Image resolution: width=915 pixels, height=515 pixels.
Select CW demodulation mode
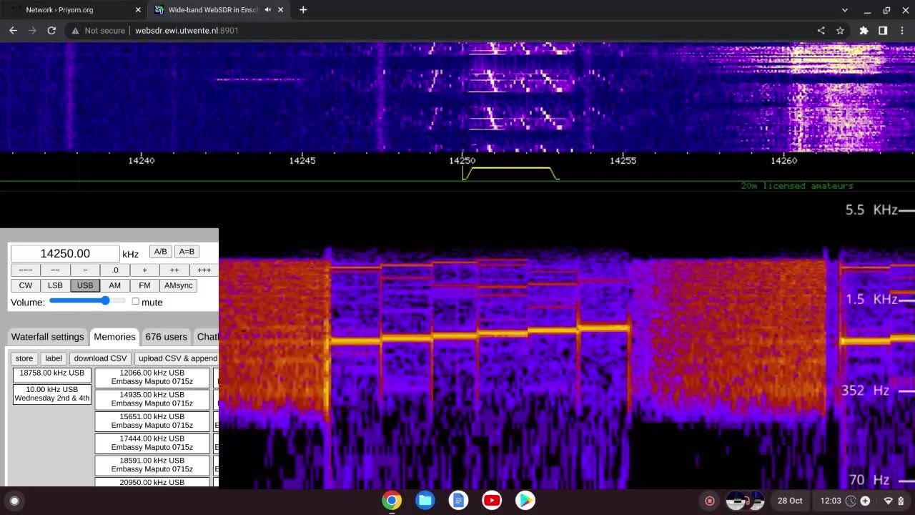[x=25, y=285]
